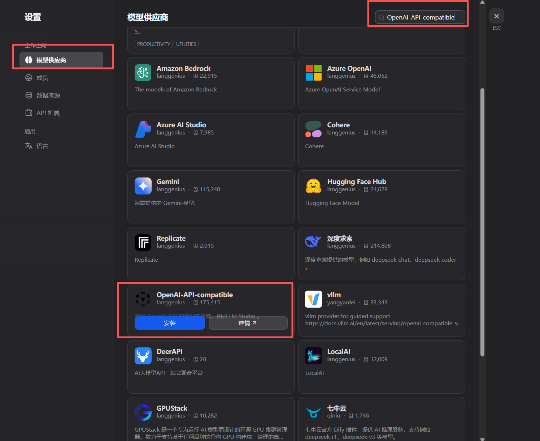The height and width of the screenshot is (441, 540).
Task: Click the 成员 members icon in sidebar
Action: point(29,78)
